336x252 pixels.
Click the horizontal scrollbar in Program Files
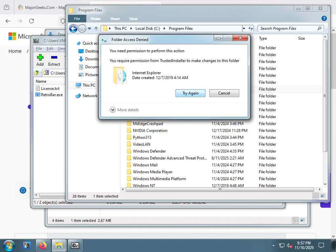(x=220, y=189)
